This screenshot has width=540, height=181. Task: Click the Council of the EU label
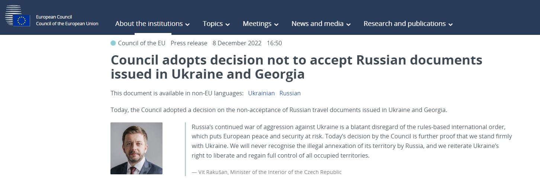[x=142, y=43]
